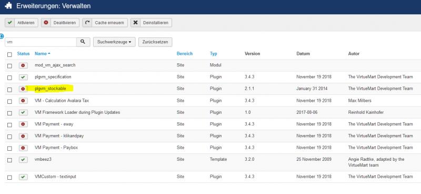Sort by Name column header
This screenshot has height=194, width=421.
43,54
